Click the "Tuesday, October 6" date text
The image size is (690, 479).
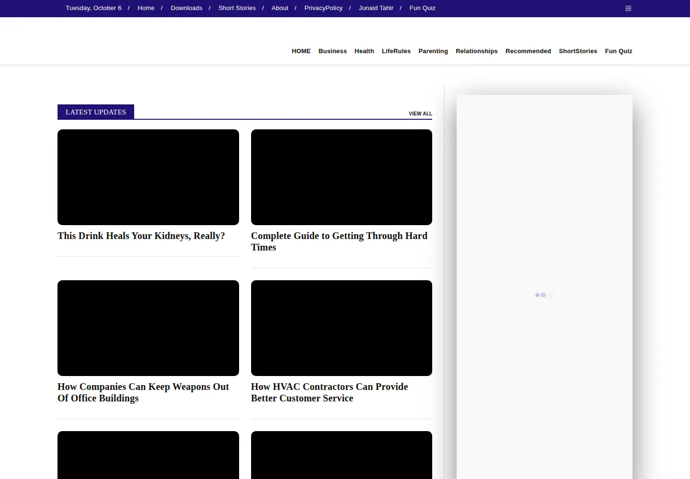pyautogui.click(x=93, y=8)
